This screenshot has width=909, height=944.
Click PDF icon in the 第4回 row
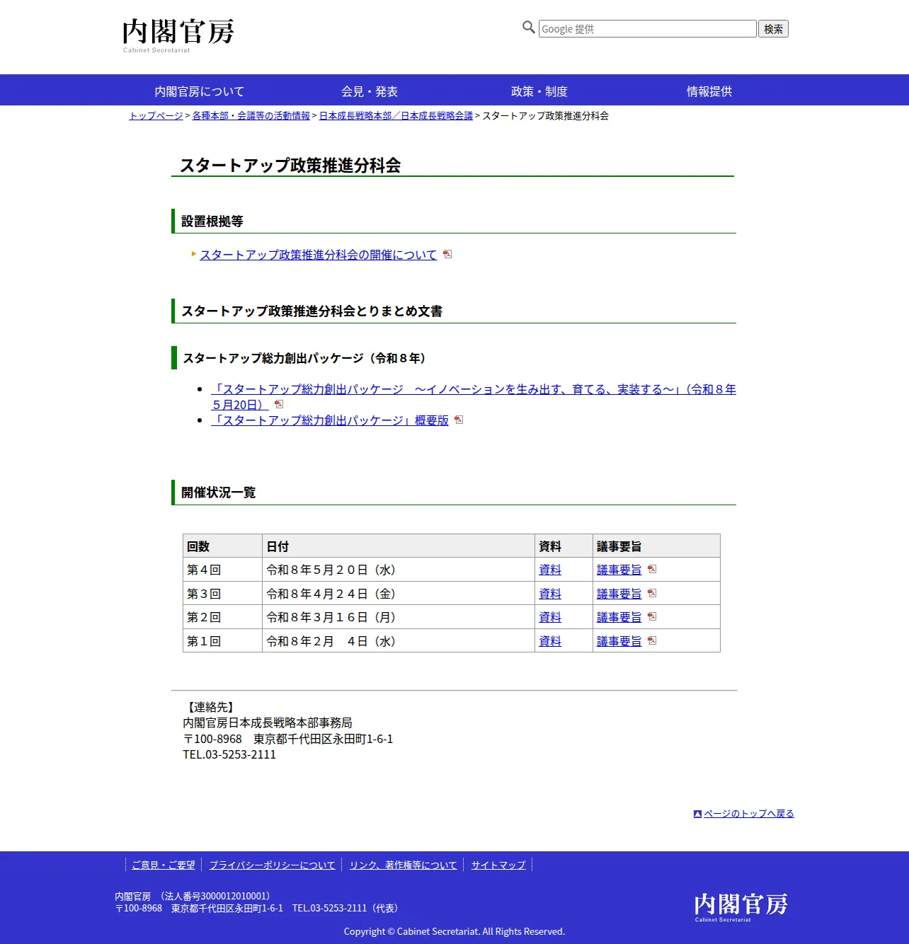click(652, 569)
